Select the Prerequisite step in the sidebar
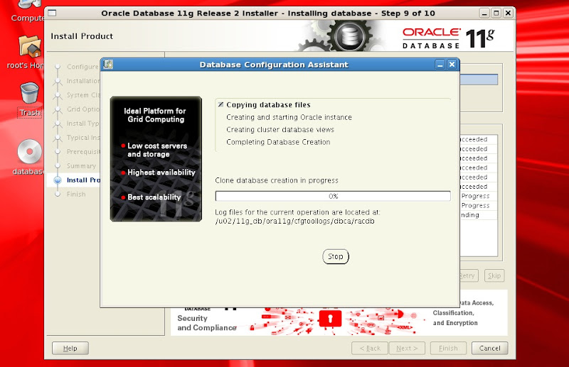569x367 pixels. click(83, 152)
